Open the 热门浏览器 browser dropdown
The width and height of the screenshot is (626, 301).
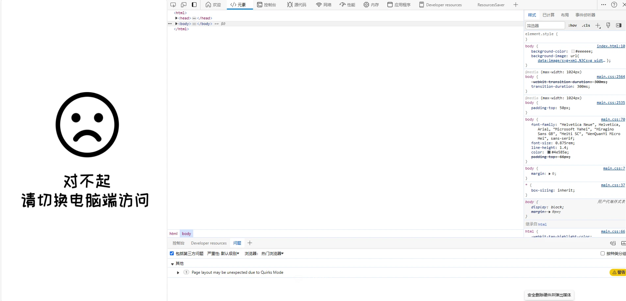(273, 253)
